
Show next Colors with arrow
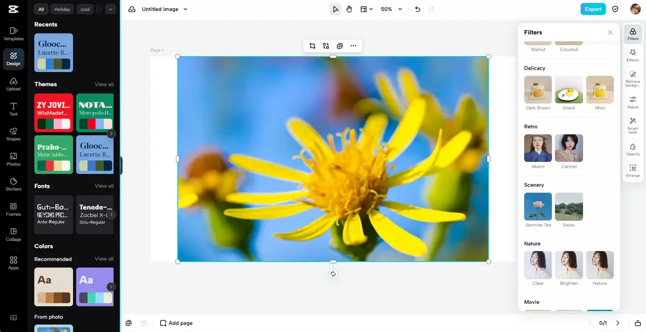pyautogui.click(x=111, y=287)
